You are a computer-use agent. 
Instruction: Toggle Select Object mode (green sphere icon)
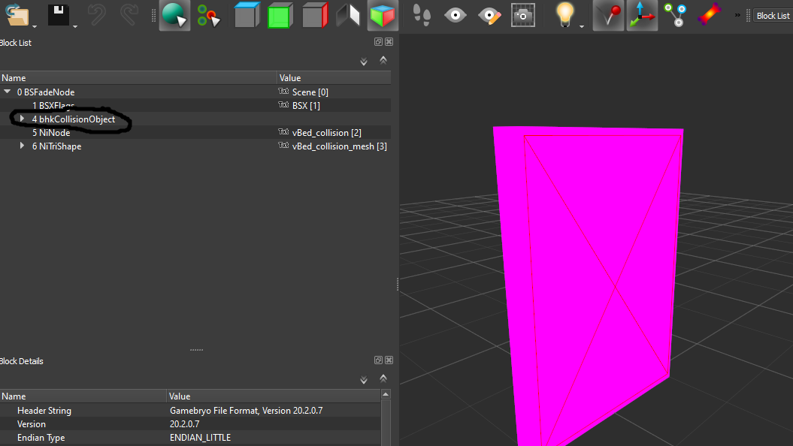[174, 15]
